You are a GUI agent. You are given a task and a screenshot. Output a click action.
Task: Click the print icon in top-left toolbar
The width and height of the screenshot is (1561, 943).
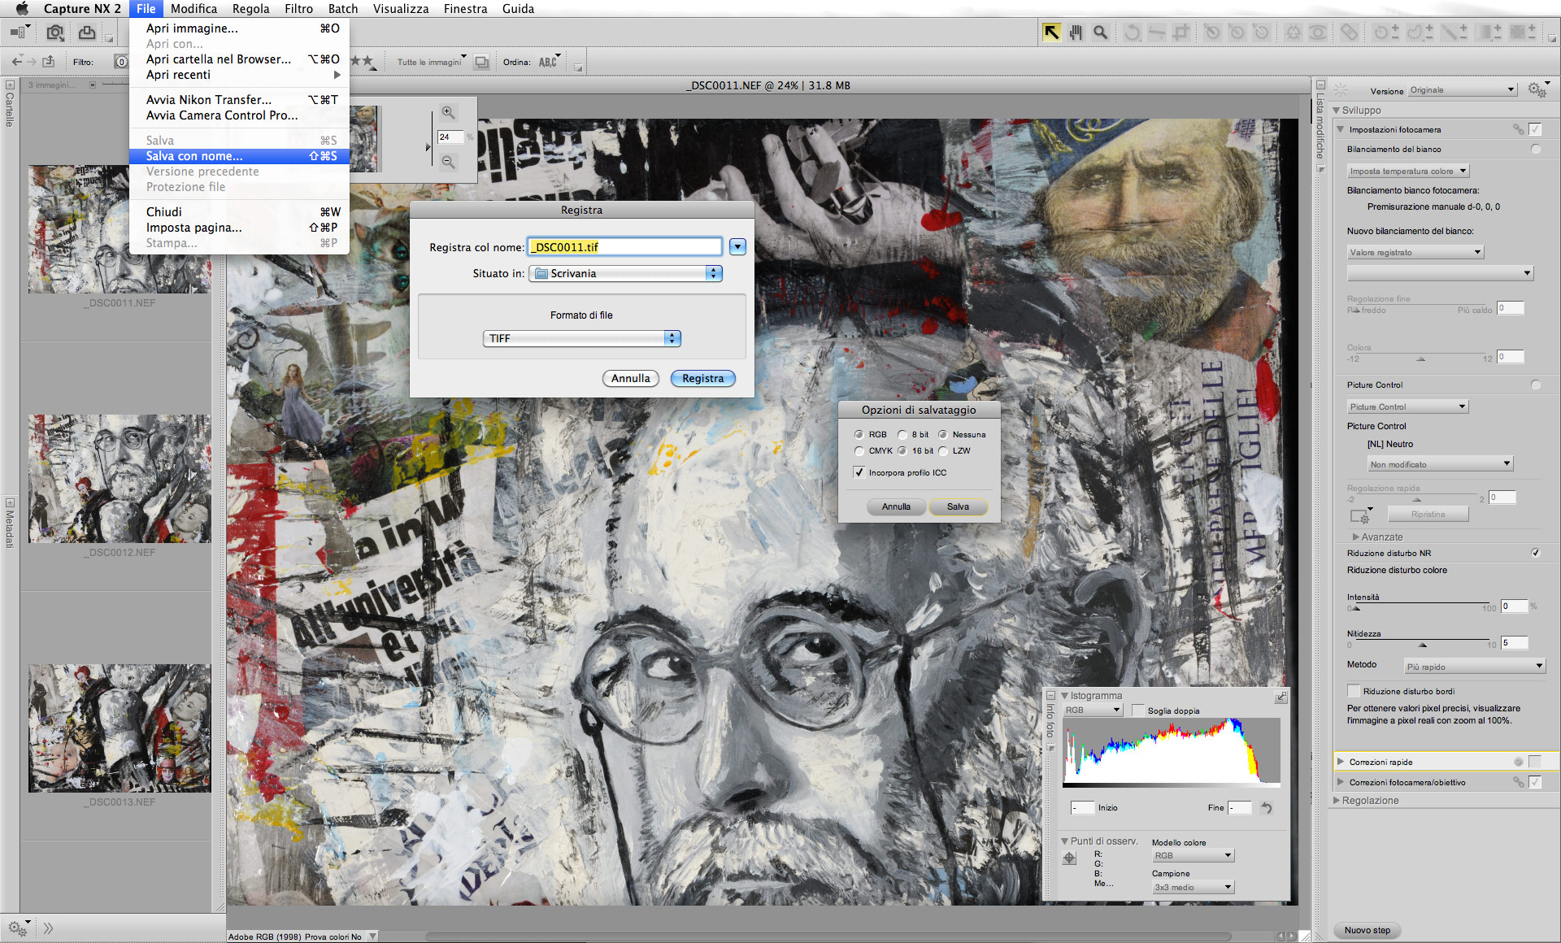click(x=87, y=33)
